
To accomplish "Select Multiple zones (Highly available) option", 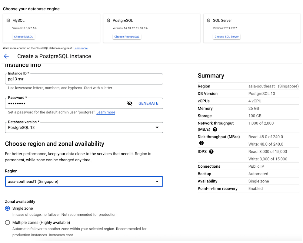I will point(8,223).
